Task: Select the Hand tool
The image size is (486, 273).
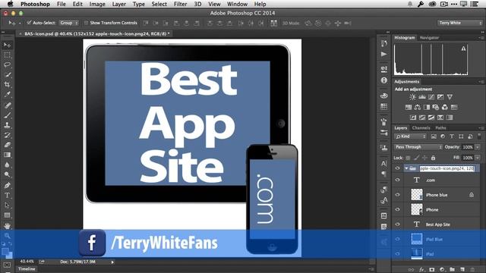Action: (7, 226)
